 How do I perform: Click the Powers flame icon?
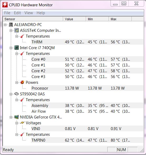pyautogui.click(x=22, y=82)
